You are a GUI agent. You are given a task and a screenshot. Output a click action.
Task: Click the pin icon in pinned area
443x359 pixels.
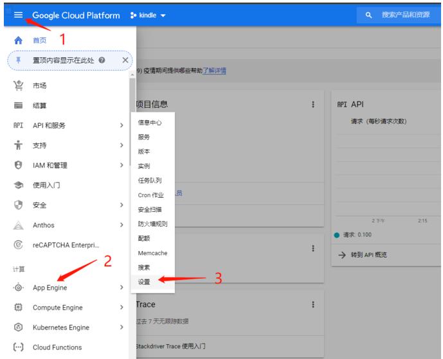[19, 60]
